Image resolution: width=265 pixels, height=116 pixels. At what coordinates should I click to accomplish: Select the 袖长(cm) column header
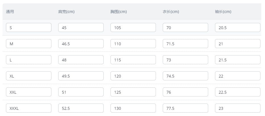(223, 12)
